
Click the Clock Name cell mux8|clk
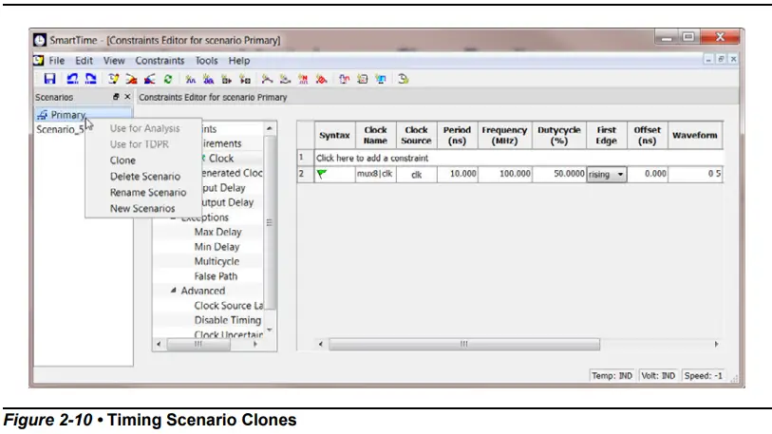(375, 174)
